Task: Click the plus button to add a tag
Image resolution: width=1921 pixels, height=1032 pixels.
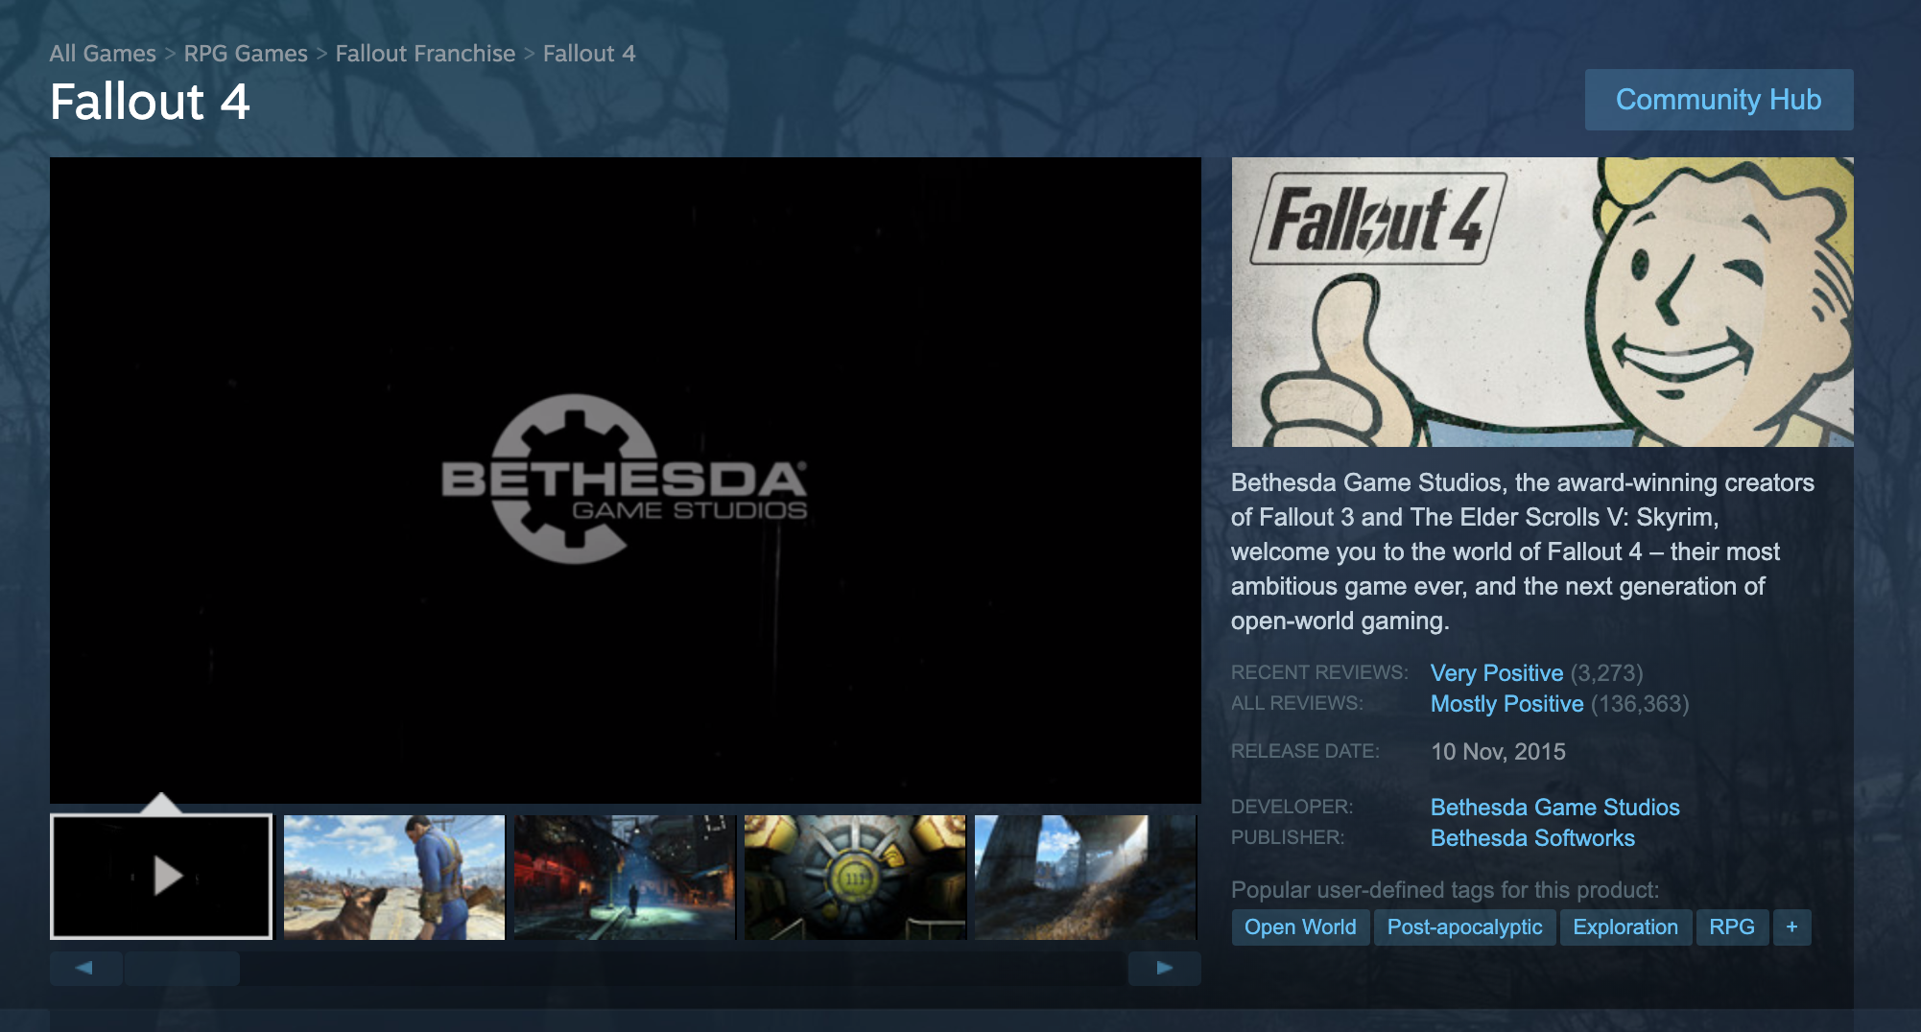Action: click(1791, 927)
